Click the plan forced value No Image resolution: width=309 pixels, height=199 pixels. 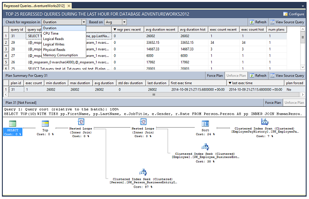click(289, 90)
